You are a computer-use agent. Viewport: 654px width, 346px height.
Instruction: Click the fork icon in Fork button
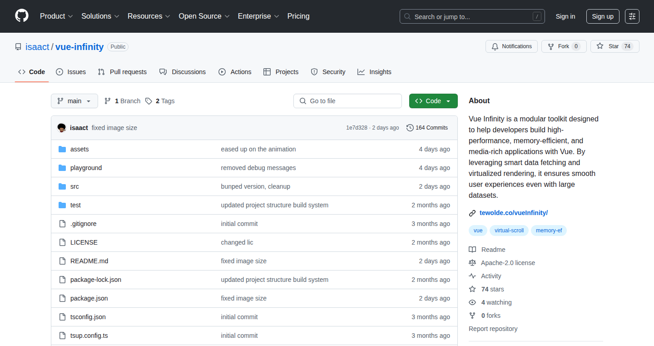pos(551,46)
